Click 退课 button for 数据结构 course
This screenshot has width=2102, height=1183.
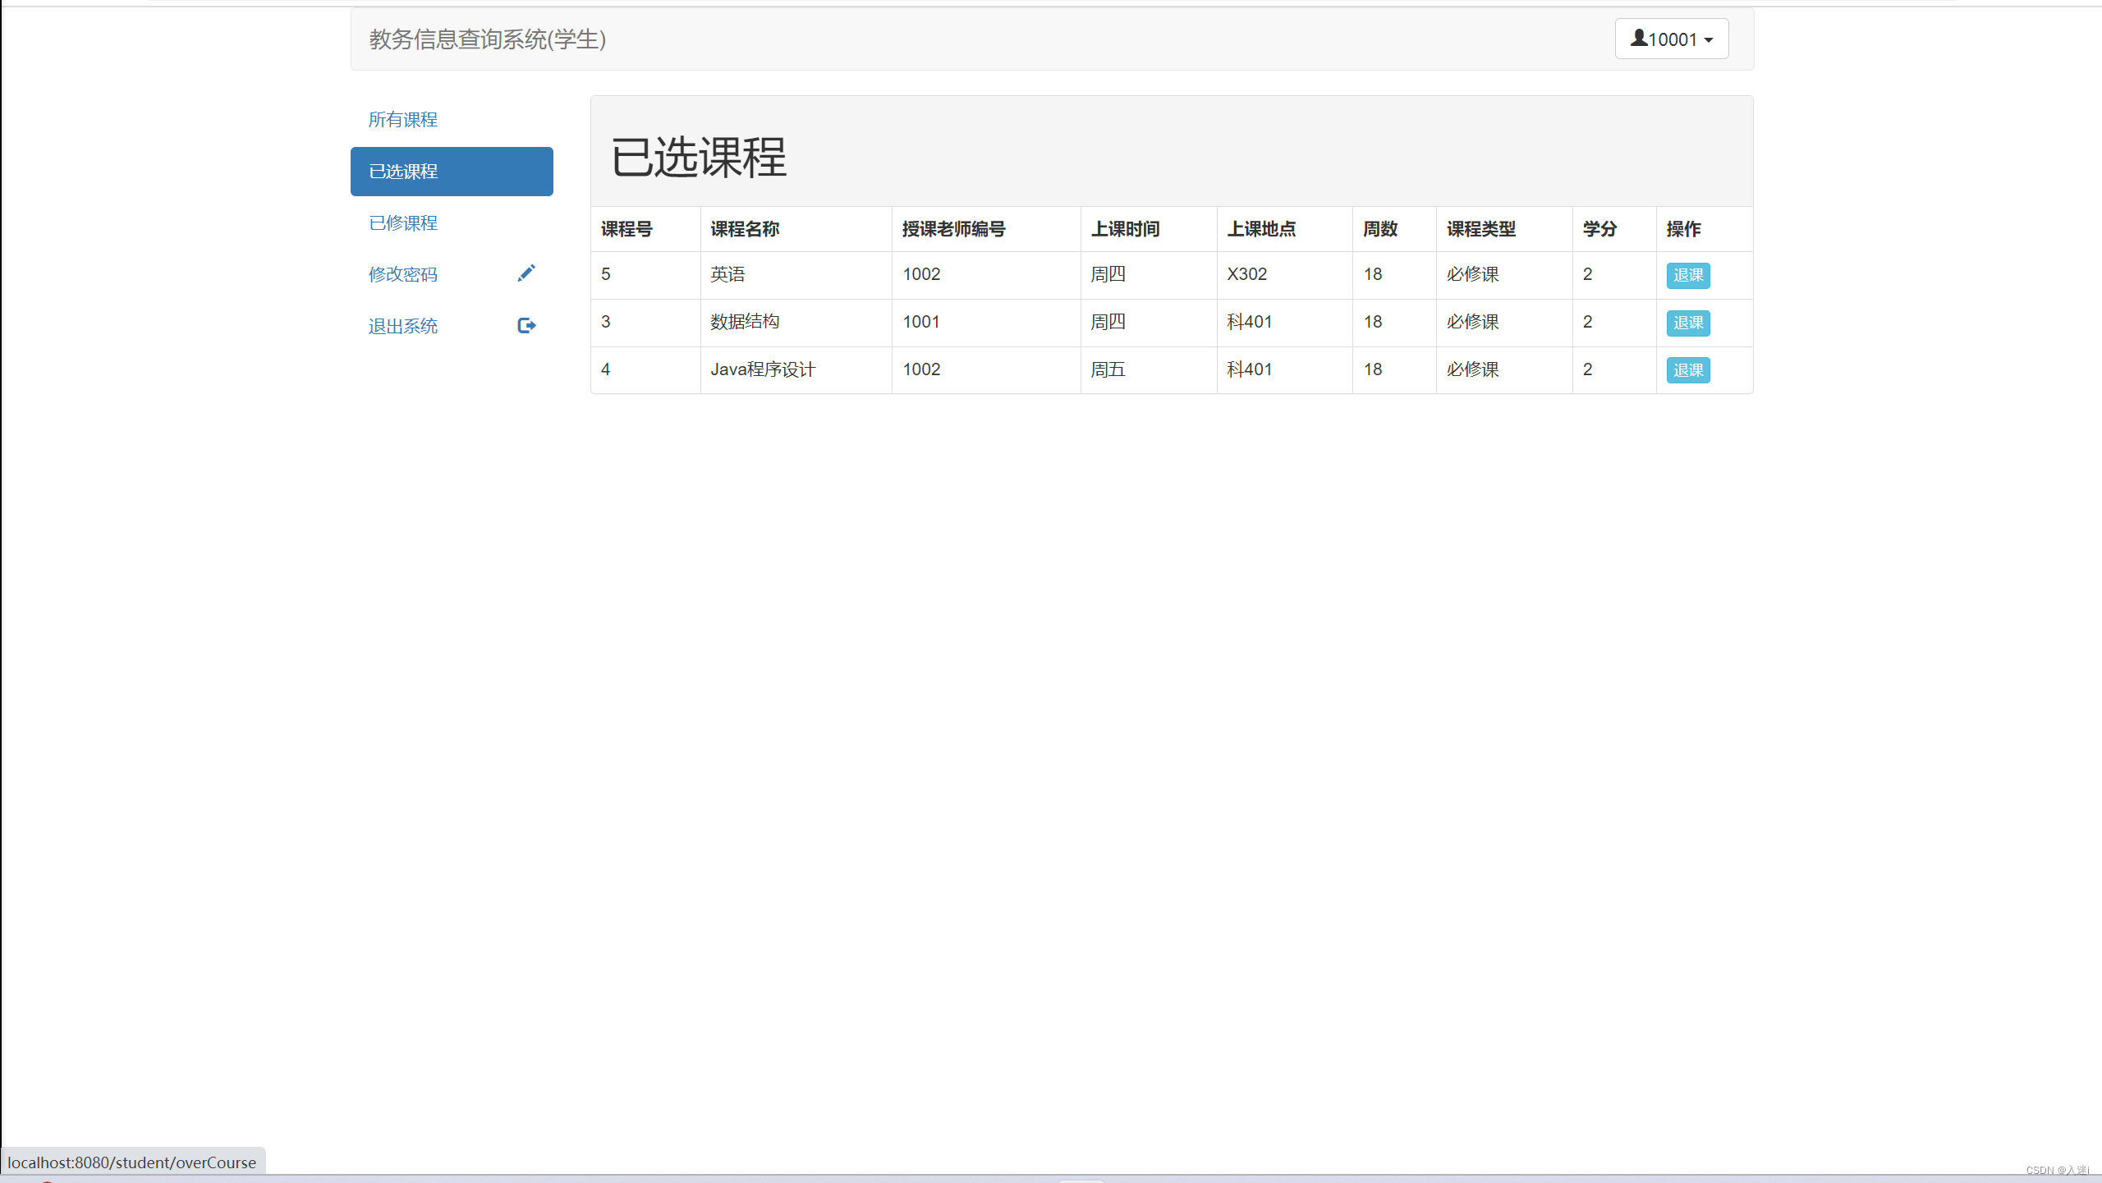click(1688, 323)
